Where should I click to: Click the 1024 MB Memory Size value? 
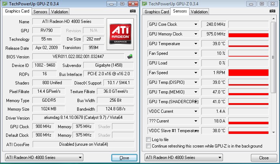coord(49,109)
